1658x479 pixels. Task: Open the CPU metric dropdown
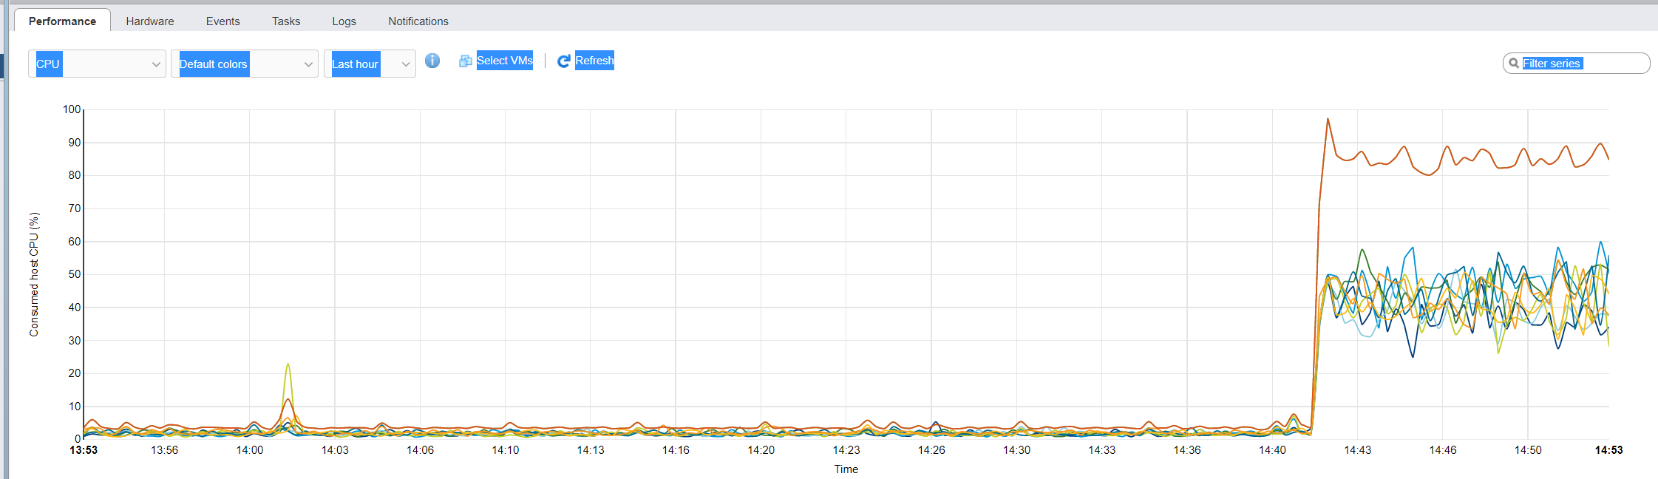[97, 64]
